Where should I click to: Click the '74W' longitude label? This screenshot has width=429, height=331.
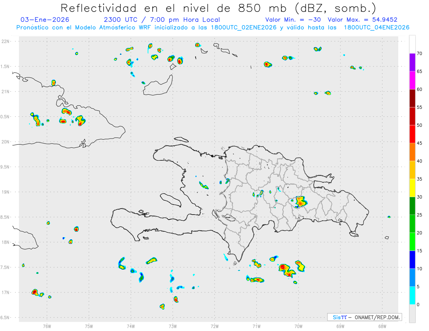point(131,326)
